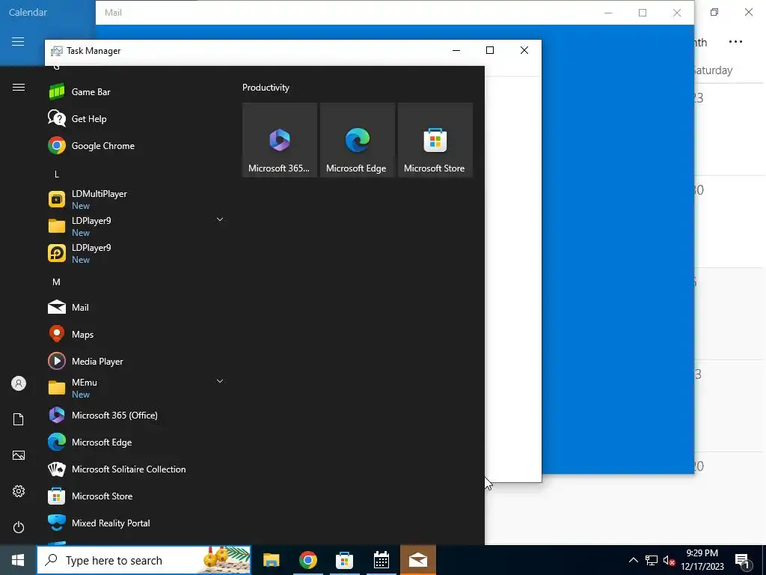Open Microsoft Store on the taskbar

click(x=344, y=560)
